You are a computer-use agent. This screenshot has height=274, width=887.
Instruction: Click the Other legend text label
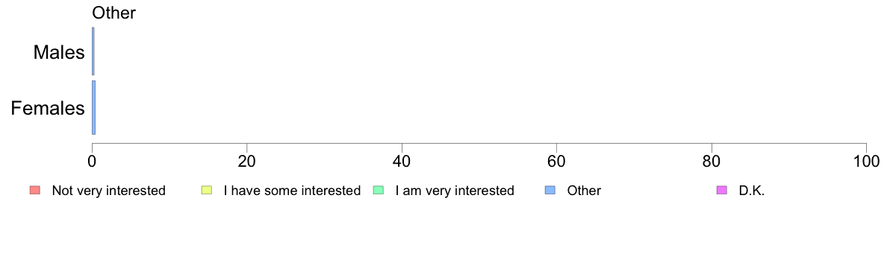coord(585,191)
